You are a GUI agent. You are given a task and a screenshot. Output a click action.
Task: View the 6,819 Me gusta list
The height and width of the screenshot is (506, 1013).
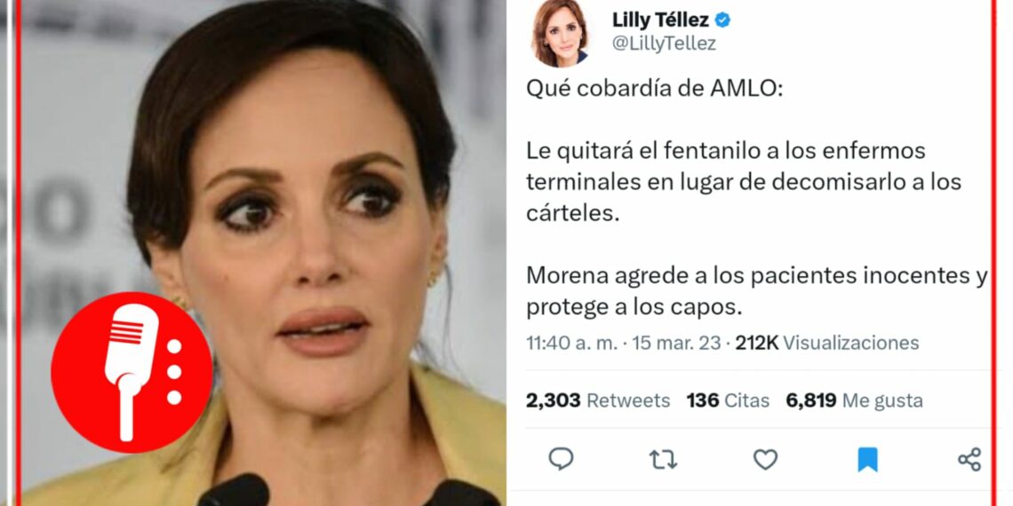pos(854,400)
